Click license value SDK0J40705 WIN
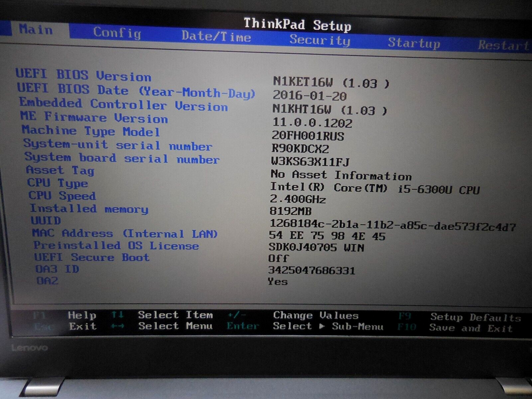 [316, 247]
